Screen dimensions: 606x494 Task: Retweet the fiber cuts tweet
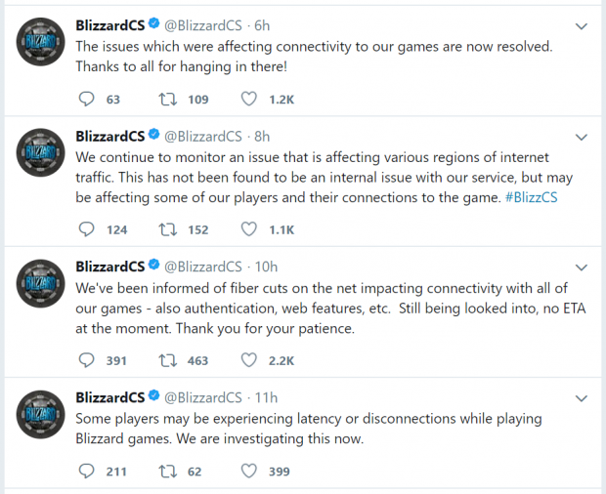click(x=169, y=360)
